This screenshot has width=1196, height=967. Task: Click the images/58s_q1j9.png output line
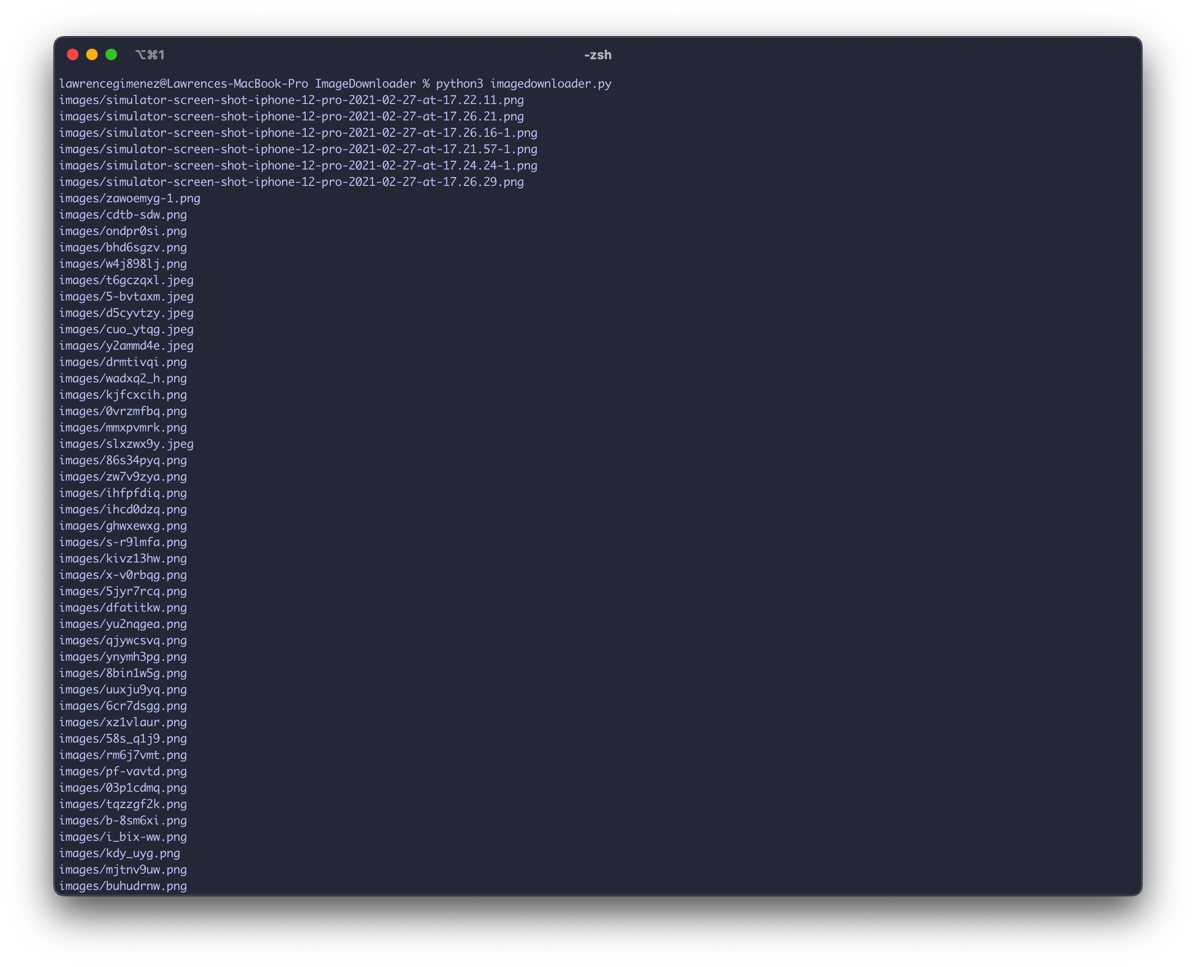click(x=123, y=739)
